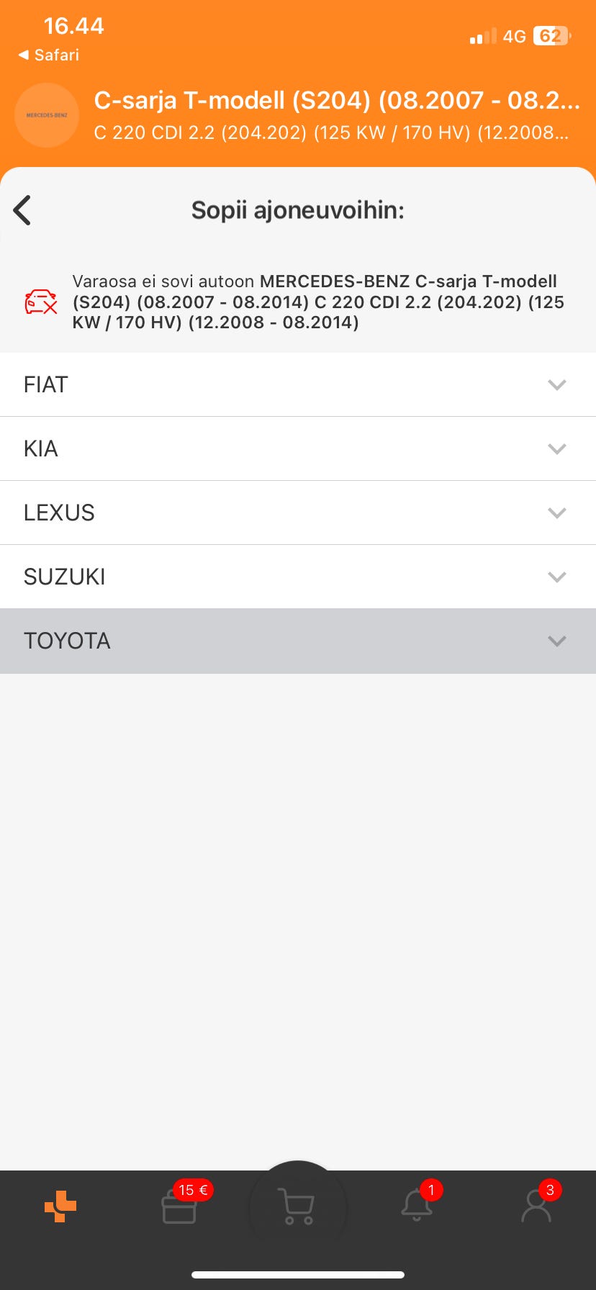
Task: Open the profile account icon
Action: point(536,1206)
